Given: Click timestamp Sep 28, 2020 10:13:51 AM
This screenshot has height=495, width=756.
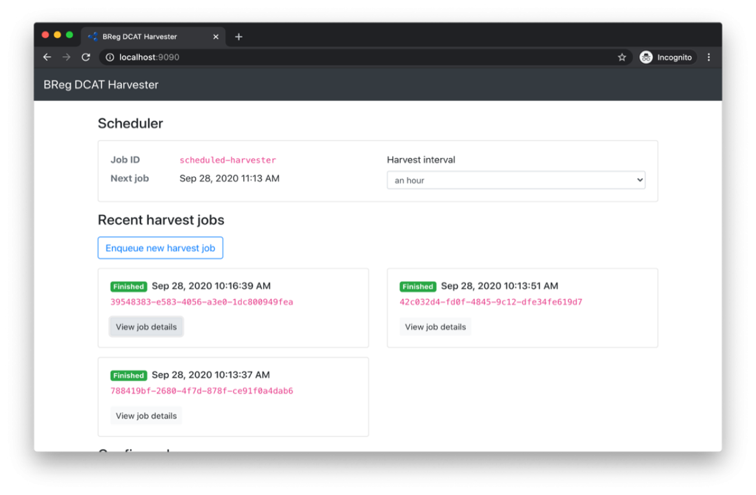Looking at the screenshot, I should [x=499, y=286].
